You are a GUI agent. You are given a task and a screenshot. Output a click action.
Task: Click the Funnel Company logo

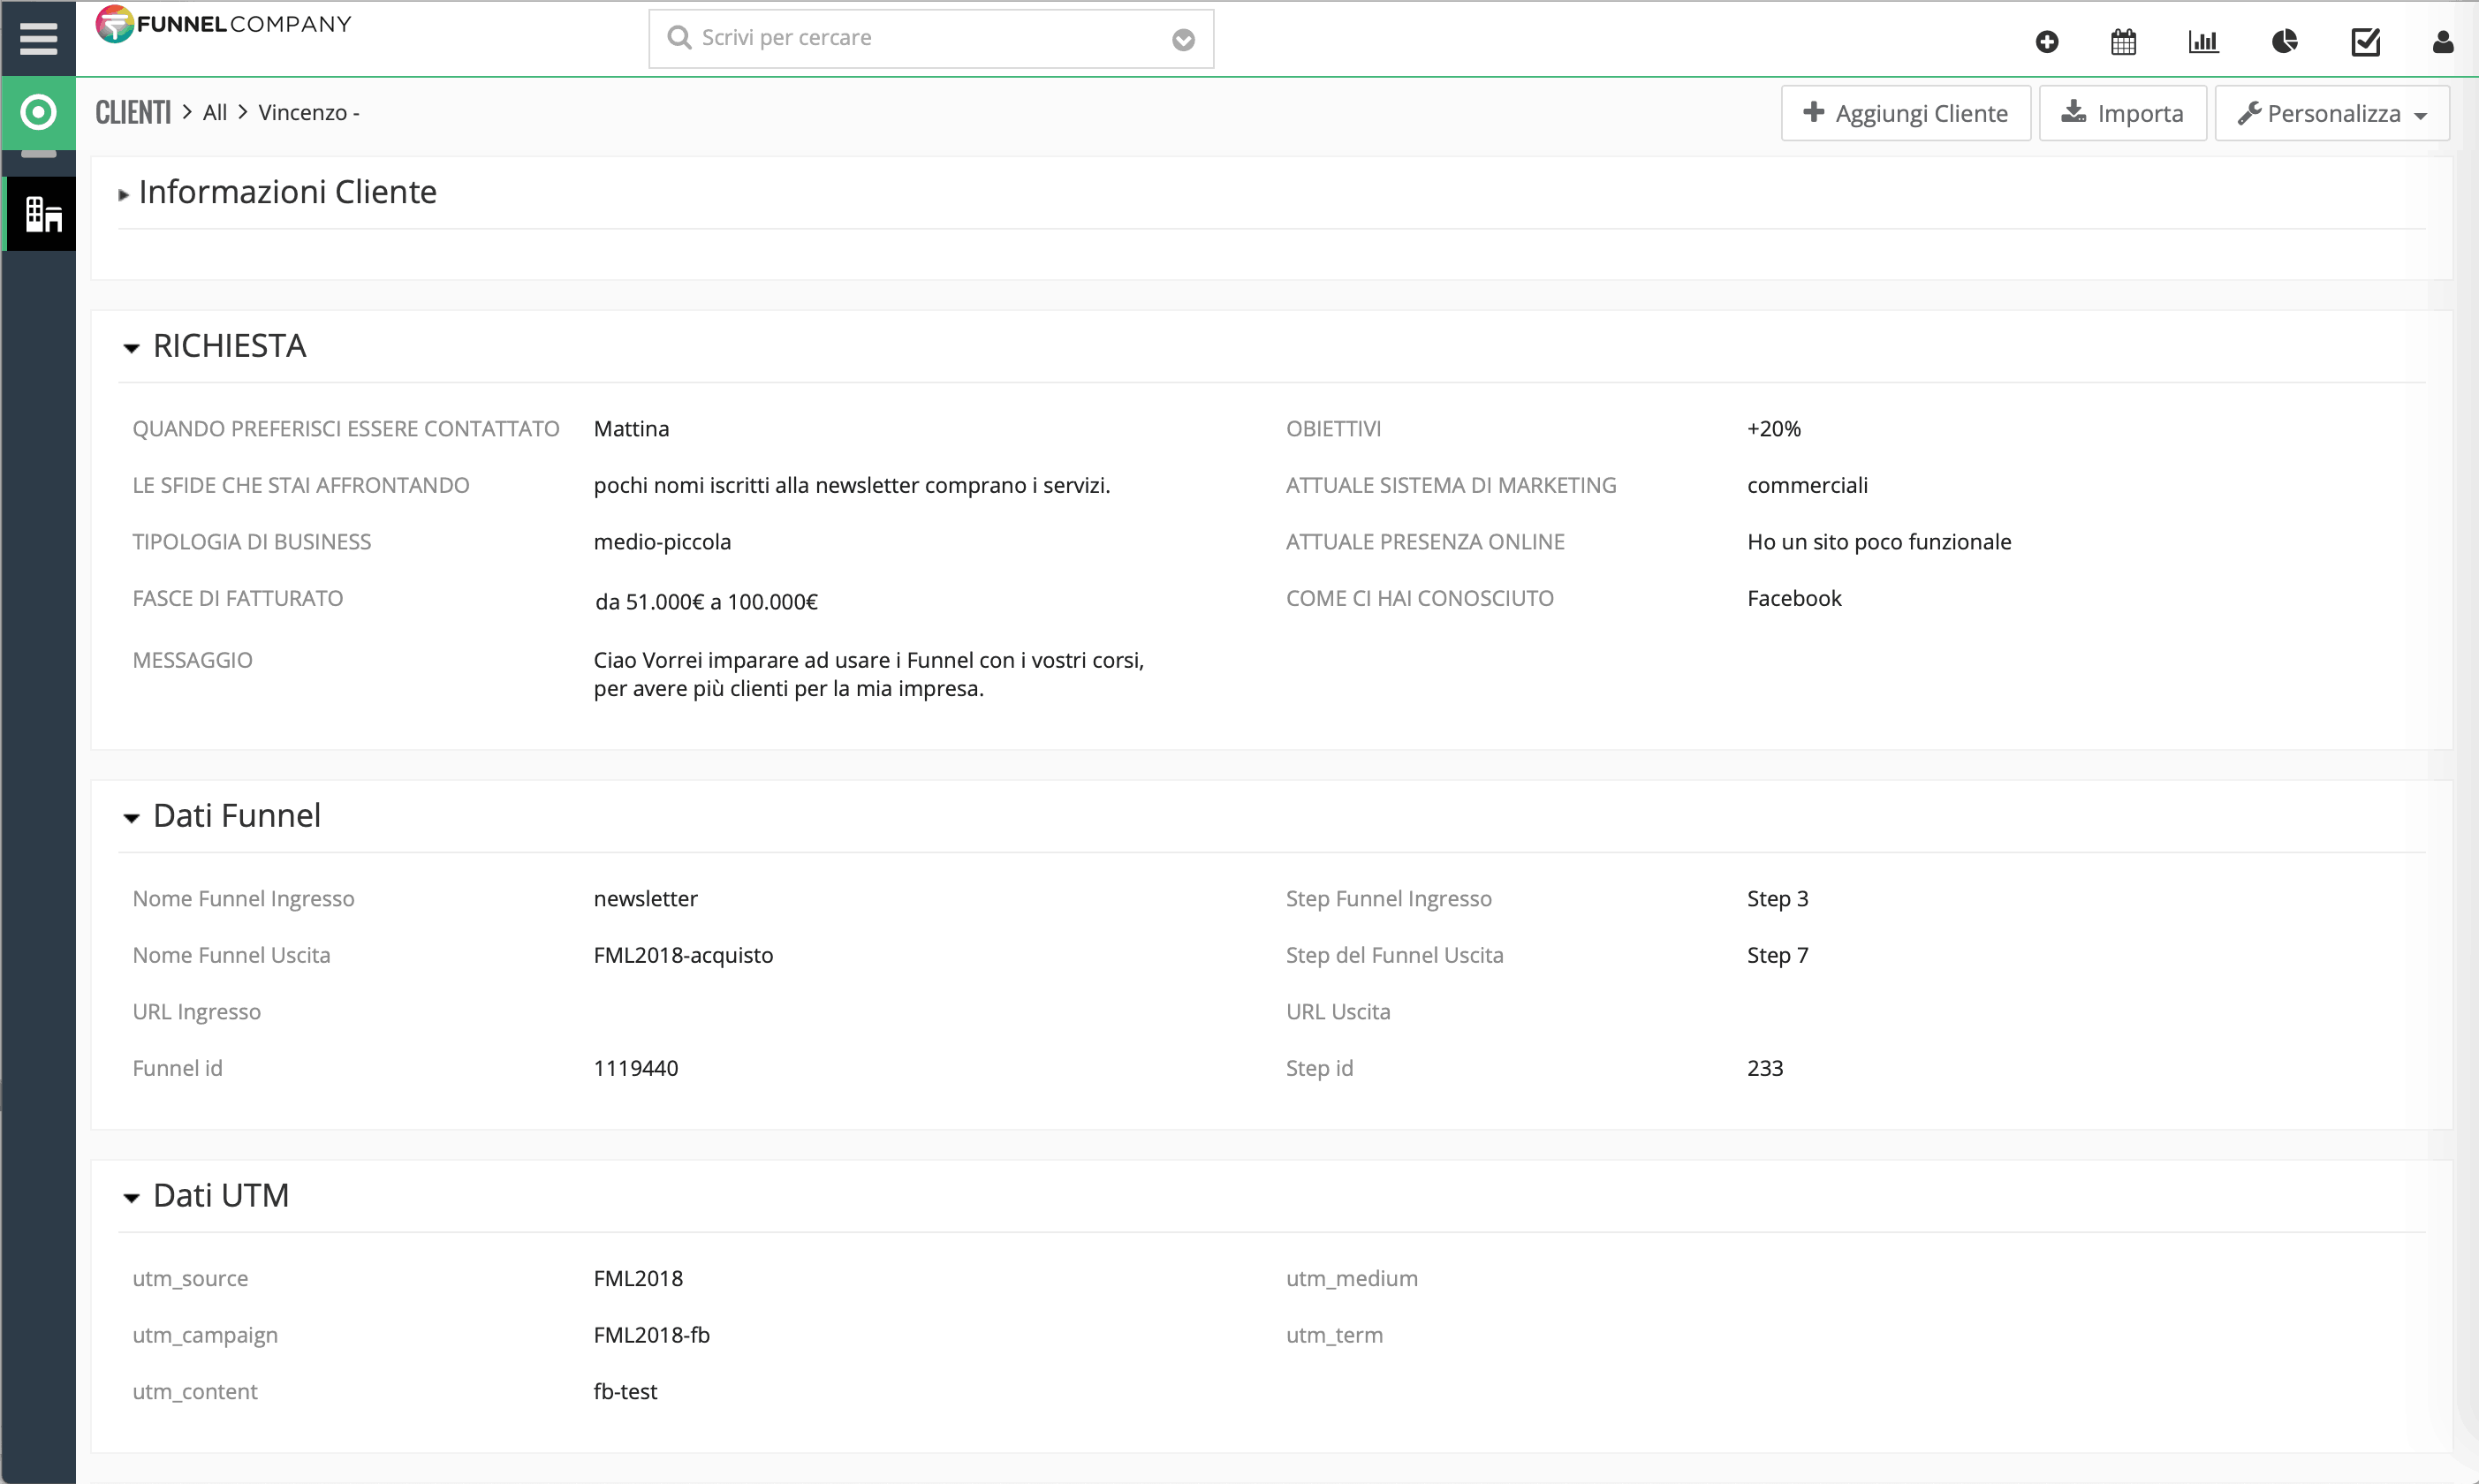223,24
